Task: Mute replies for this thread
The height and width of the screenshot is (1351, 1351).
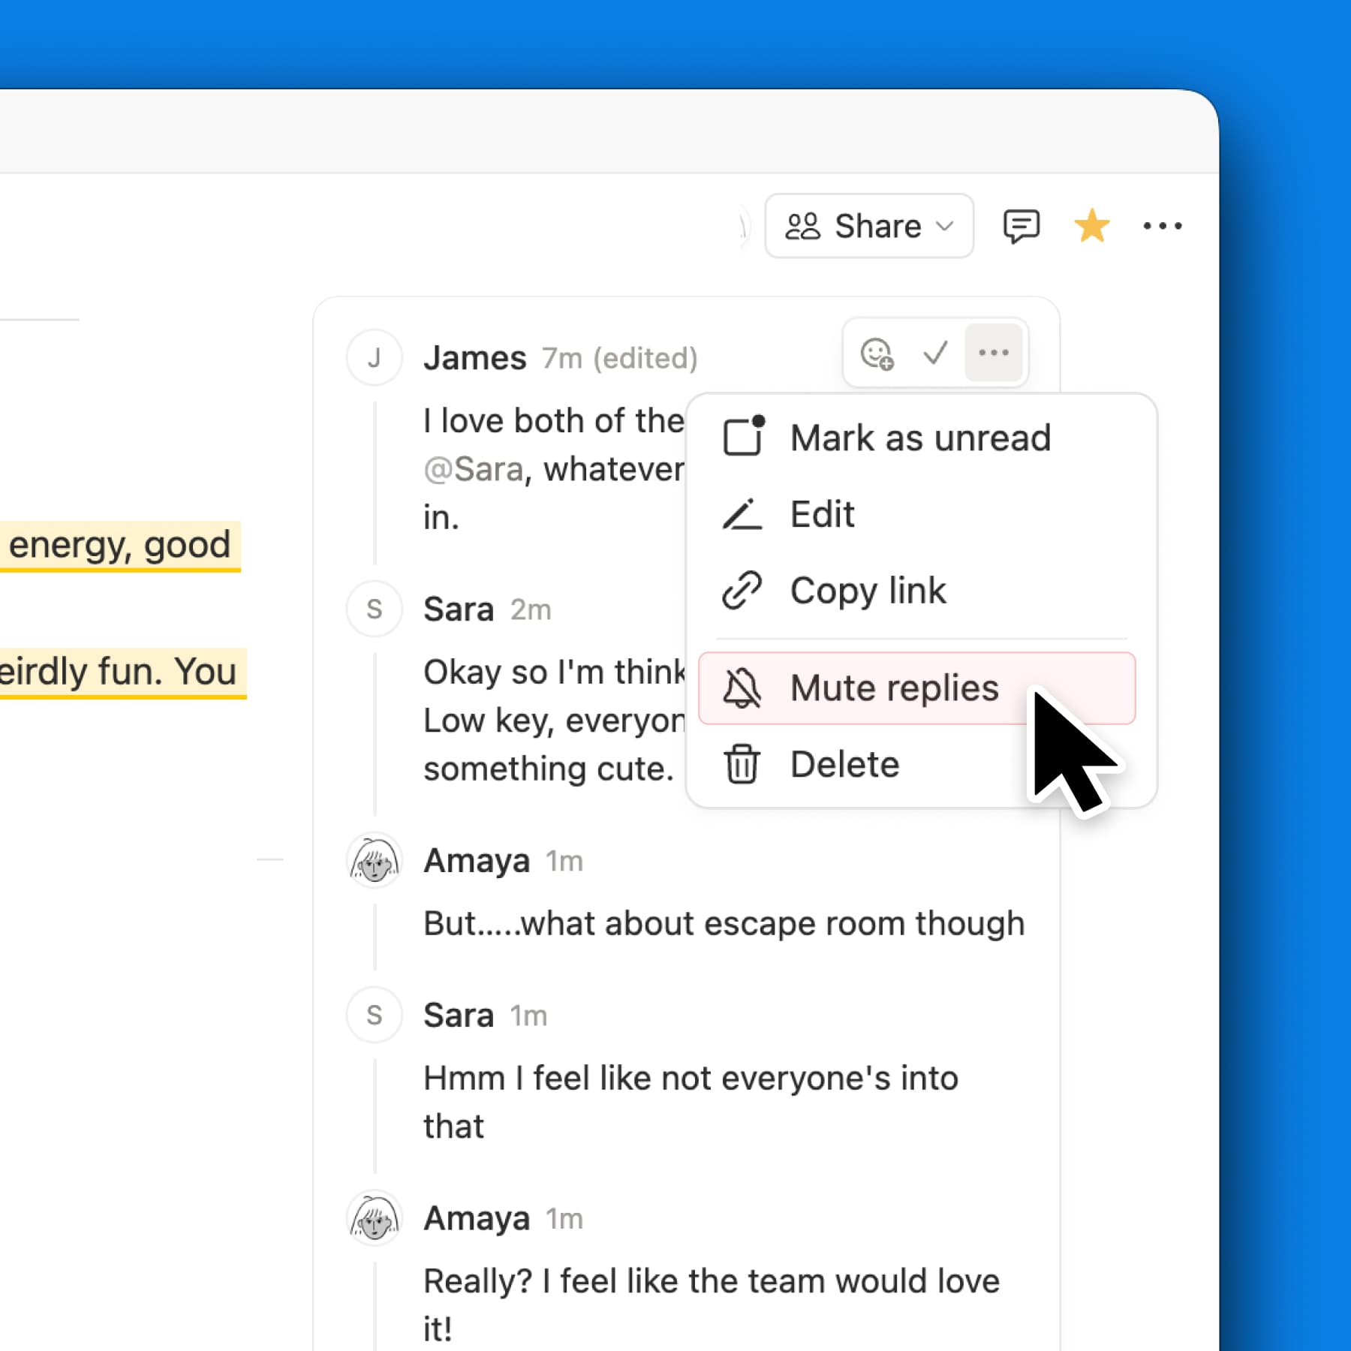Action: click(x=893, y=688)
